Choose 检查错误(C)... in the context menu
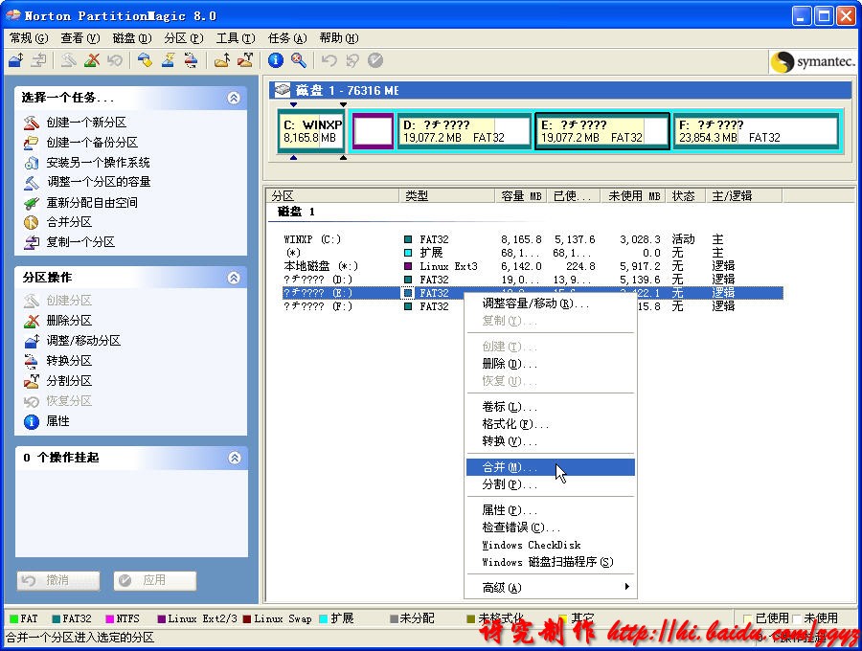 [x=551, y=528]
